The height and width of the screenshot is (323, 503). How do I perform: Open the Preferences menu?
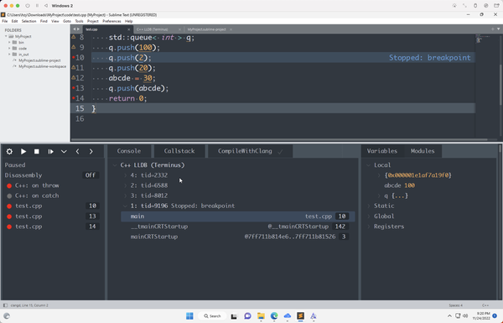[x=111, y=21]
